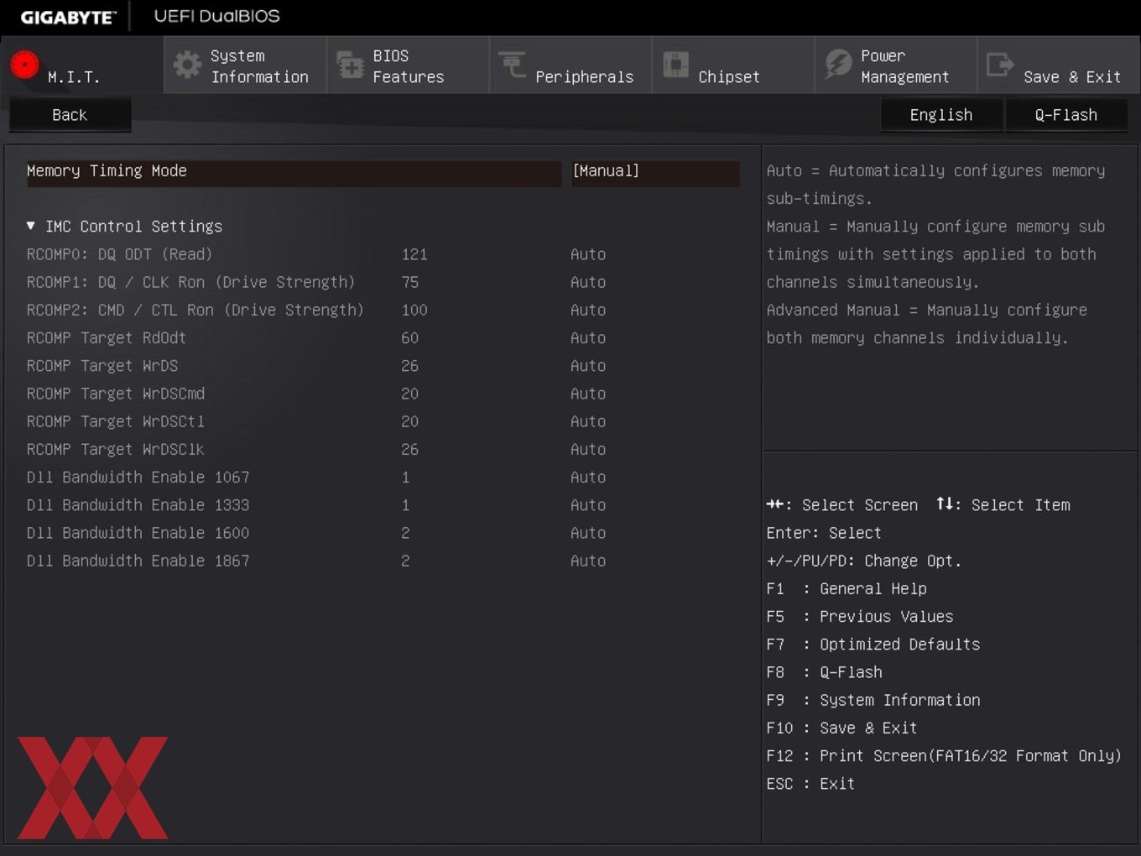The height and width of the screenshot is (856, 1141).
Task: Change Auto setting for RCOMP1: DQ / CLK Ron
Action: [x=588, y=282]
